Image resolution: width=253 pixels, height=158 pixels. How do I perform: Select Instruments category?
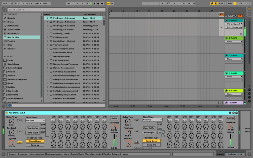point(13,26)
